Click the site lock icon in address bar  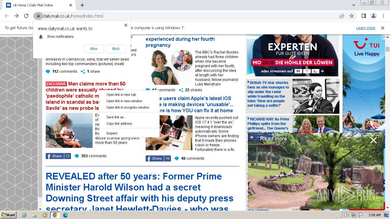coord(38,16)
